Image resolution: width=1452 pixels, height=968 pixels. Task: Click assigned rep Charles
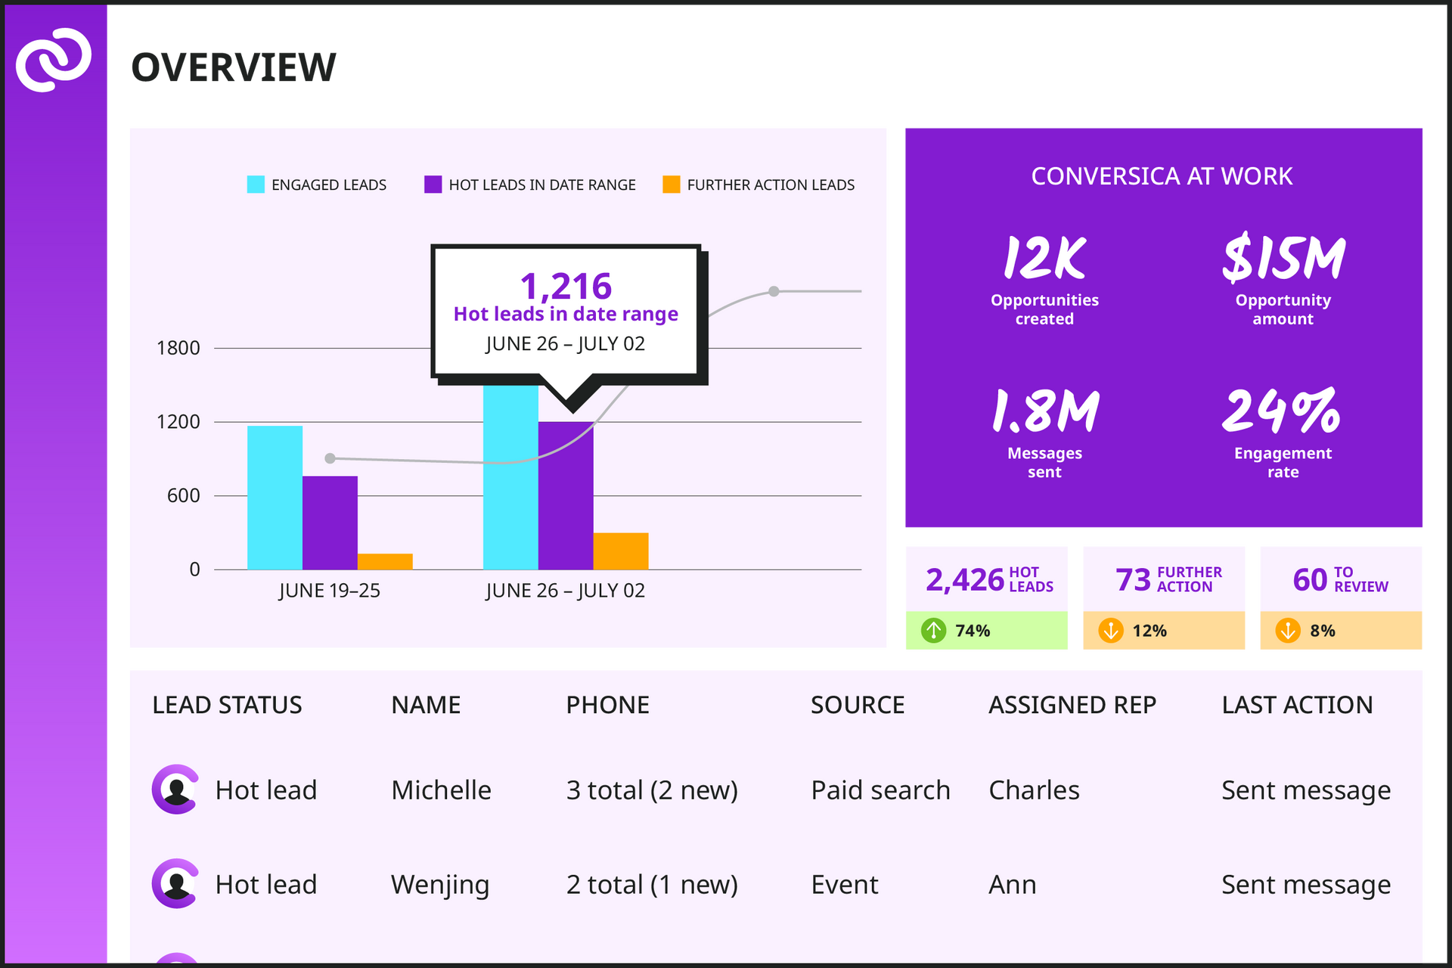[x=1034, y=790]
